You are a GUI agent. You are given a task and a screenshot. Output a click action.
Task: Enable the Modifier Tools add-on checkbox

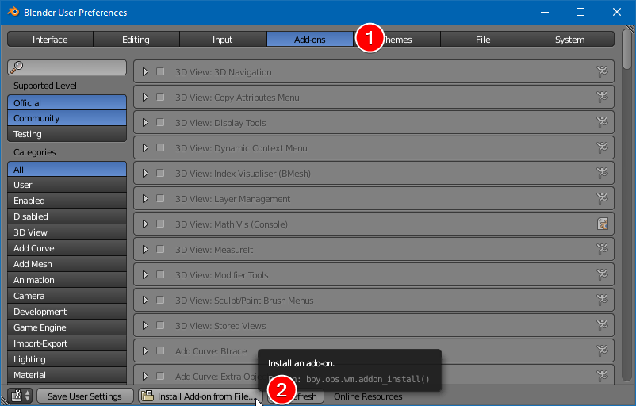coord(160,275)
